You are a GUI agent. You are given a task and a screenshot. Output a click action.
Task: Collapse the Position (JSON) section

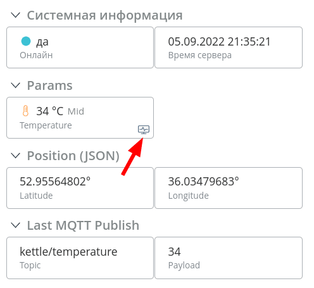coord(16,156)
